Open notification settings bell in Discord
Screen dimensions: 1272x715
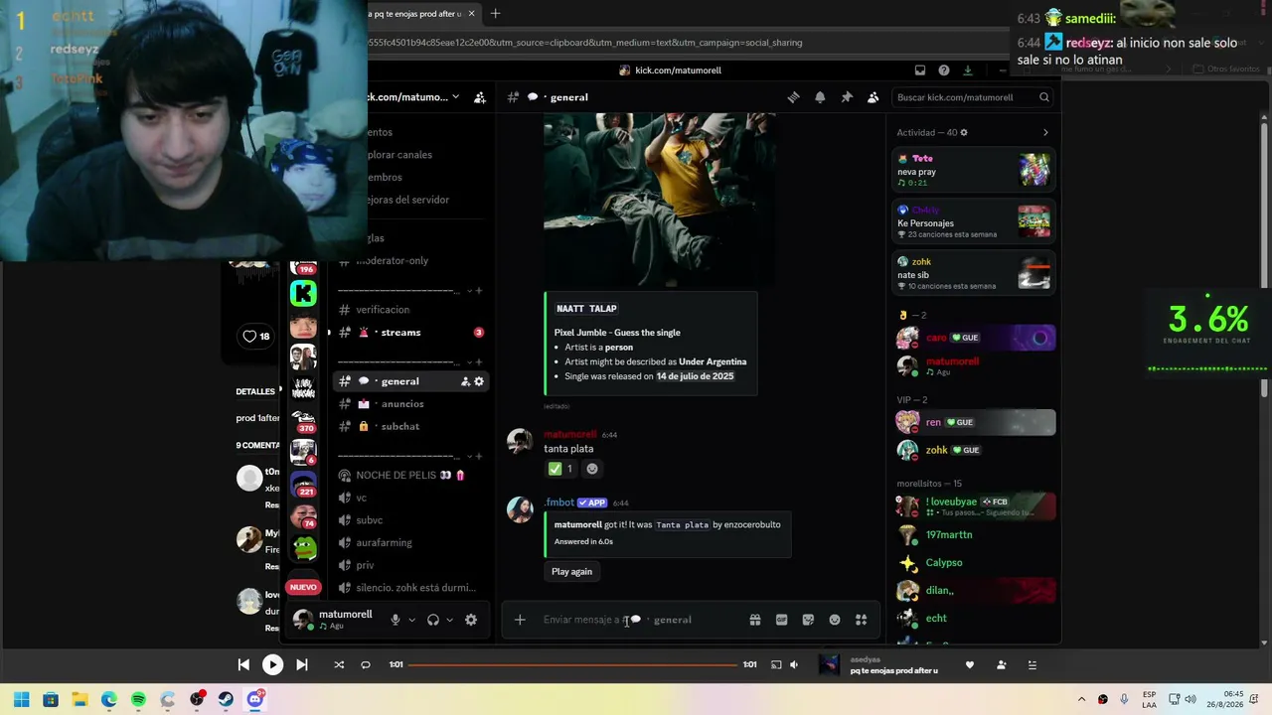[x=820, y=97]
